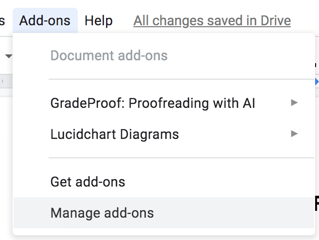Open the Help menu
This screenshot has height=240, width=319.
pos(98,21)
